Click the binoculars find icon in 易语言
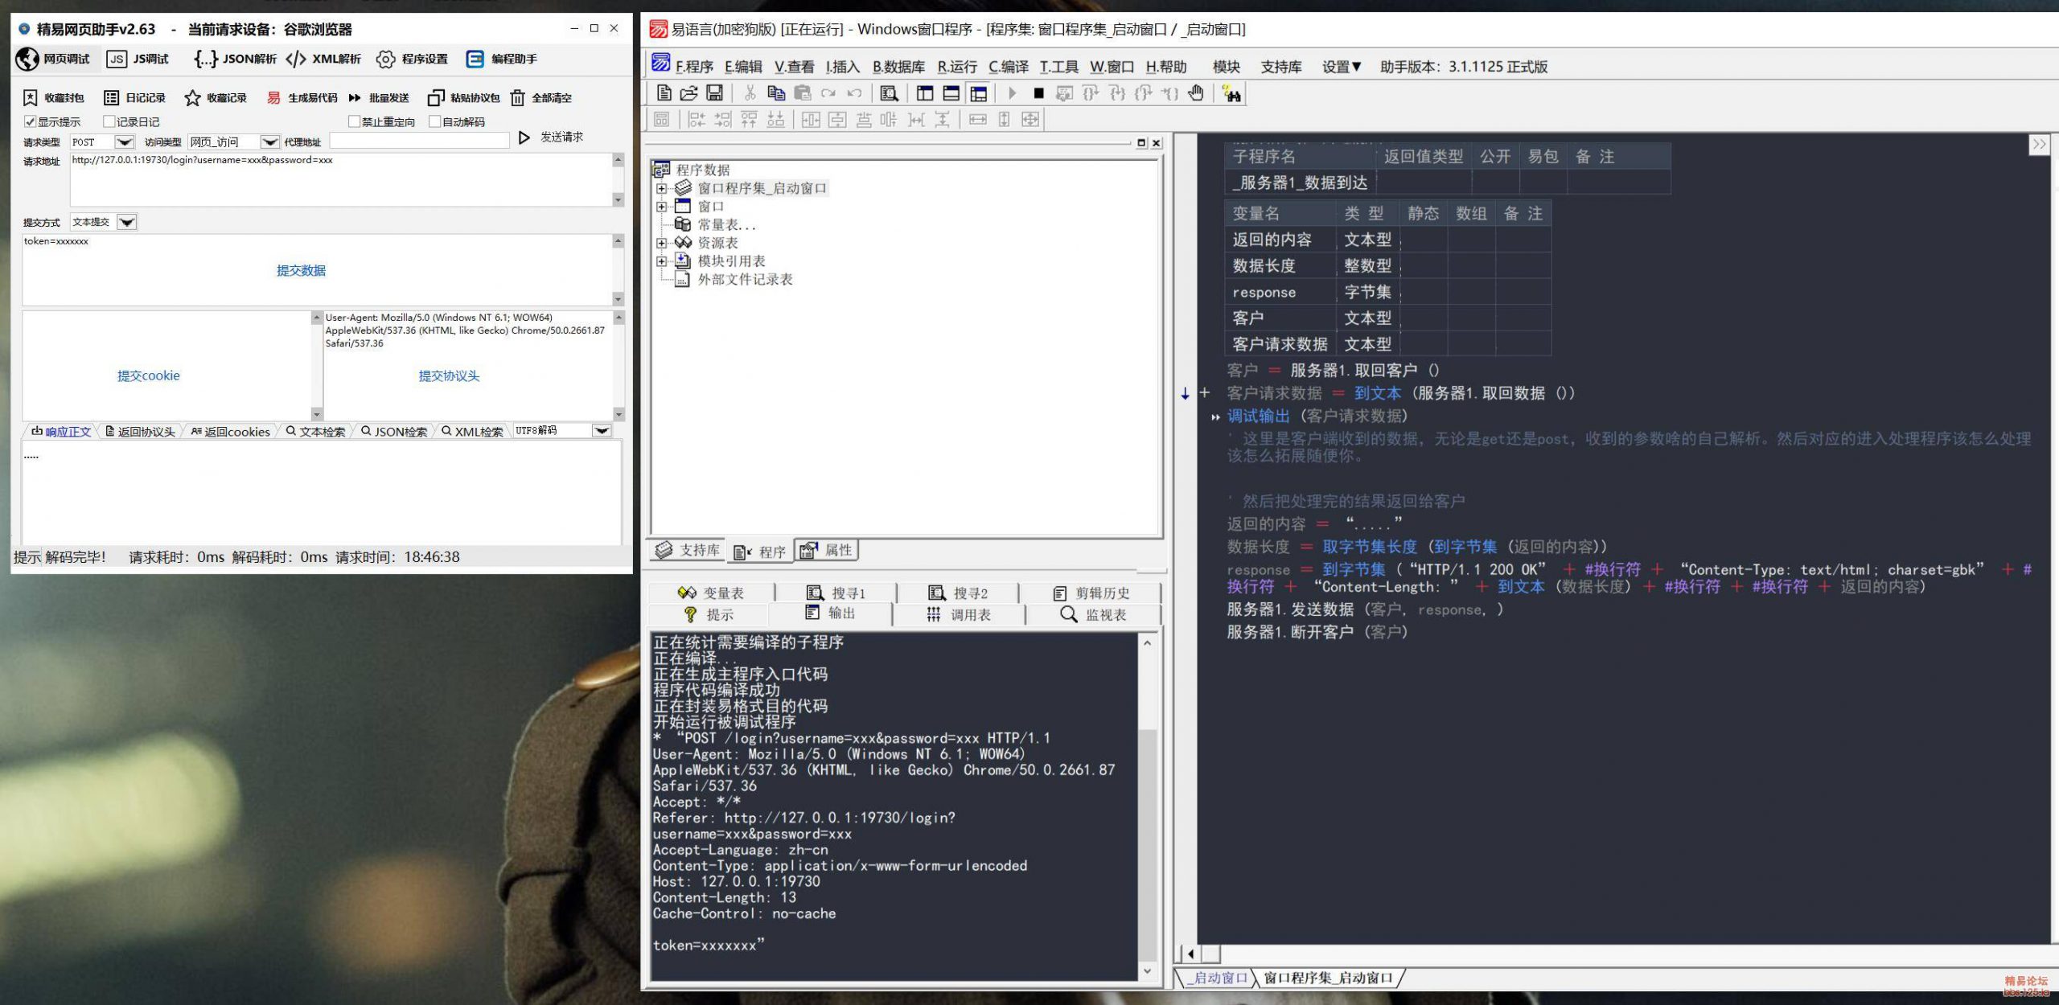Image resolution: width=2059 pixels, height=1005 pixels. click(1231, 94)
